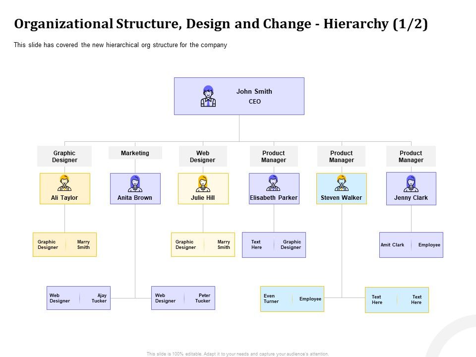Select the footer note about editable slide
476x357 pixels.
coord(238,354)
